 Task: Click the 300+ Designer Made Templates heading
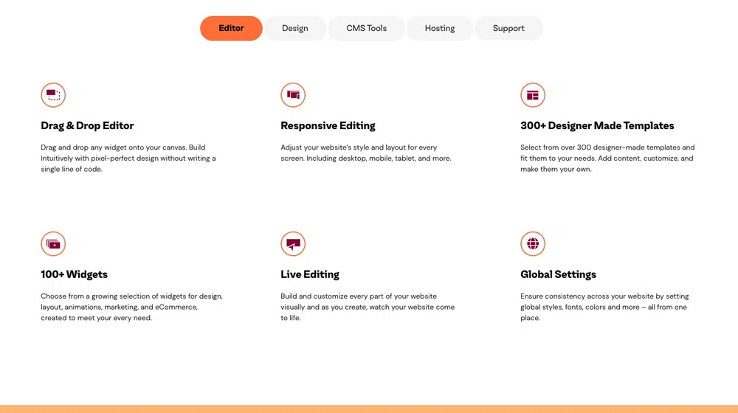tap(597, 125)
